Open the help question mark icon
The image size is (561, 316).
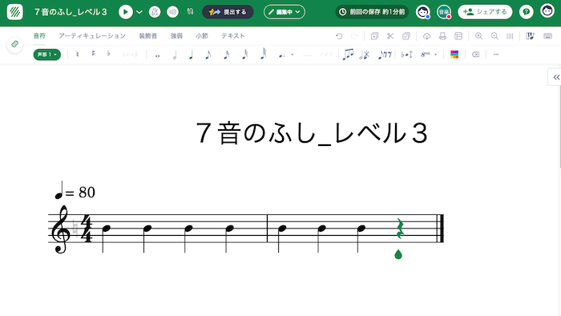tap(526, 12)
